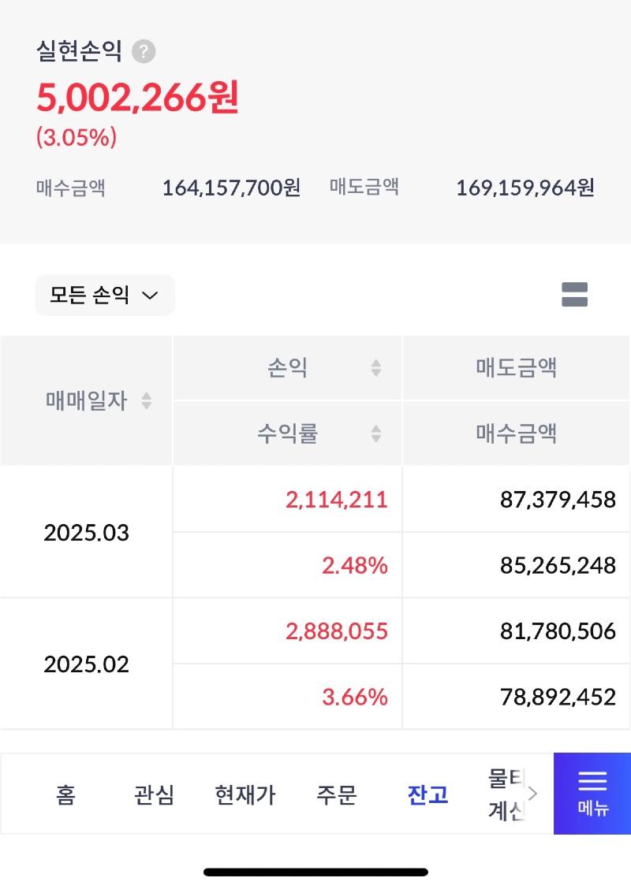Open the 메뉴 hamburger button

[592, 793]
